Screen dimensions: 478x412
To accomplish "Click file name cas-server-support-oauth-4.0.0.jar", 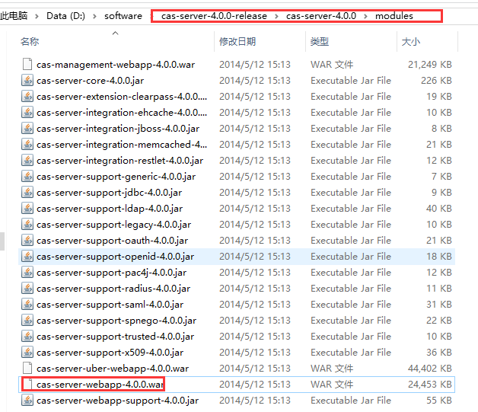I will click(112, 241).
